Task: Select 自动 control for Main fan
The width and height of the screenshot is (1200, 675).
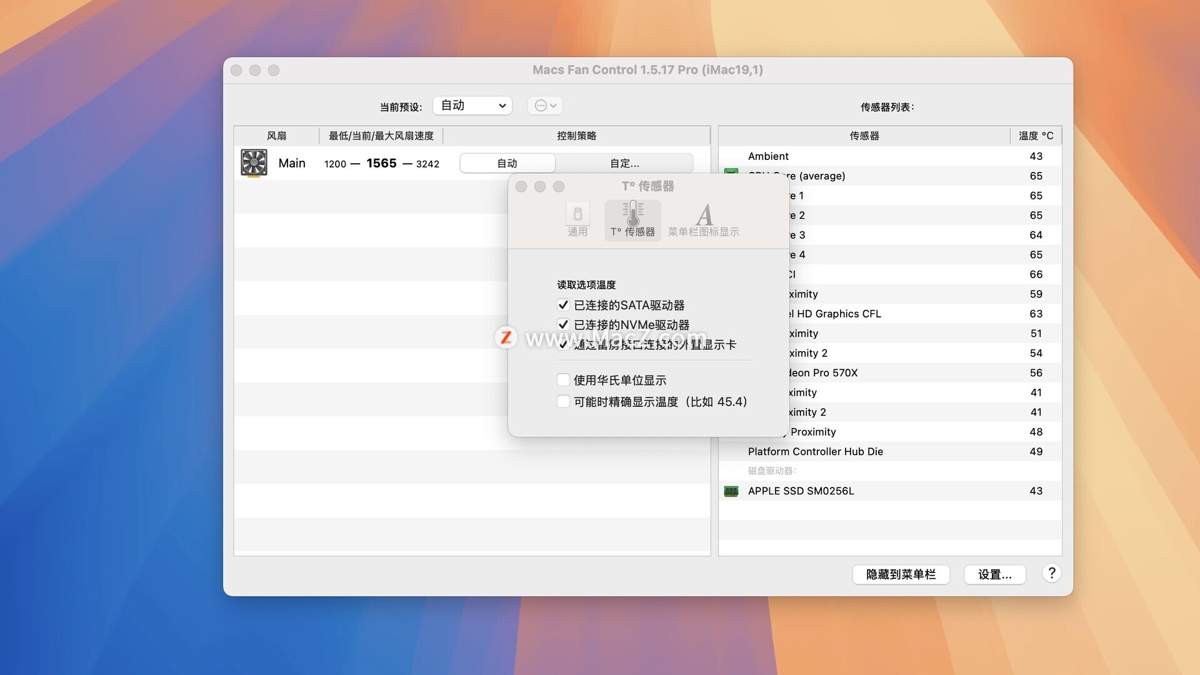Action: click(x=507, y=163)
